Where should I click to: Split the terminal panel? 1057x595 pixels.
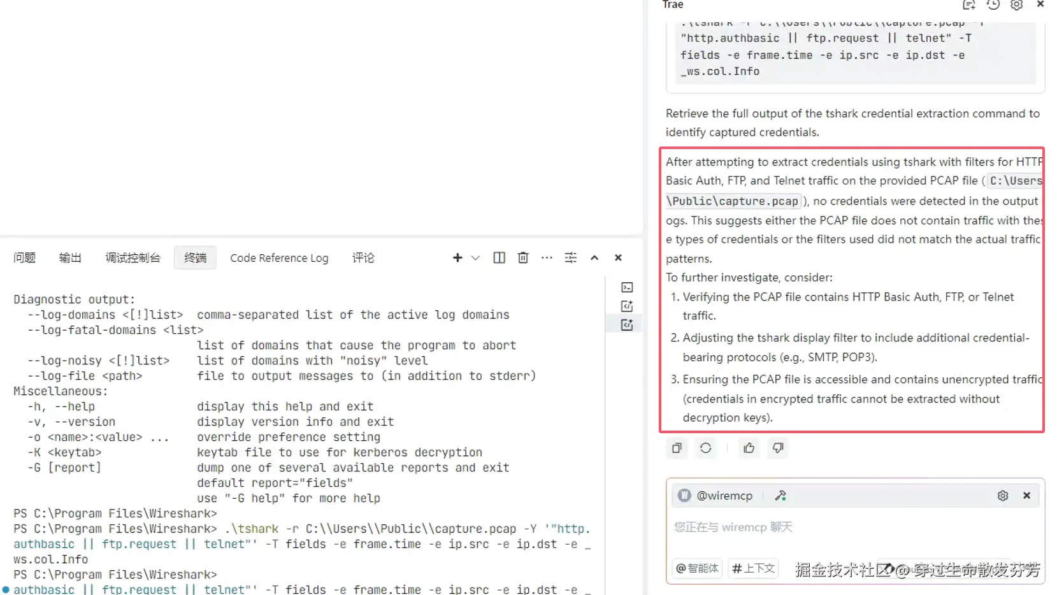pos(500,257)
